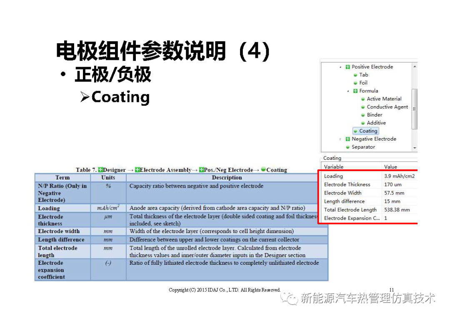Click the Description column header in table

pos(227,177)
